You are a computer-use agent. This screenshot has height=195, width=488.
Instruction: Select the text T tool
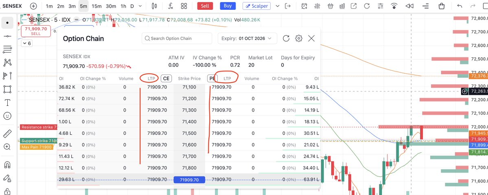point(7,103)
